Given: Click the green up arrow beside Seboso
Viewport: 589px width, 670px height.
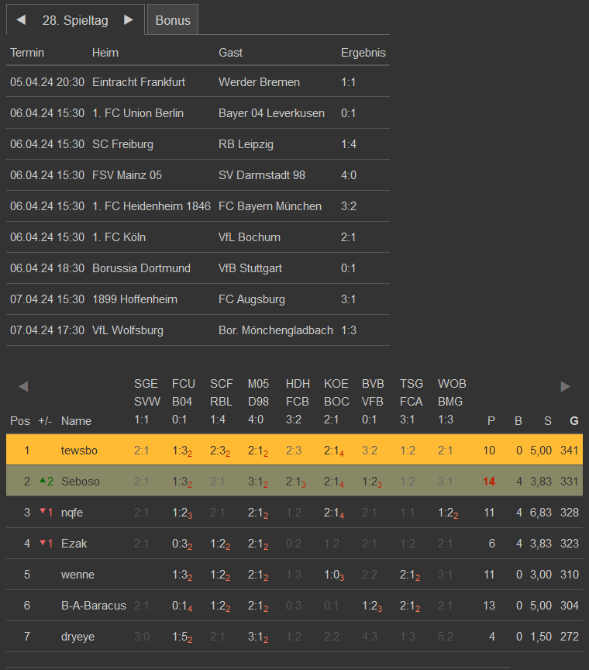Looking at the screenshot, I should 43,481.
